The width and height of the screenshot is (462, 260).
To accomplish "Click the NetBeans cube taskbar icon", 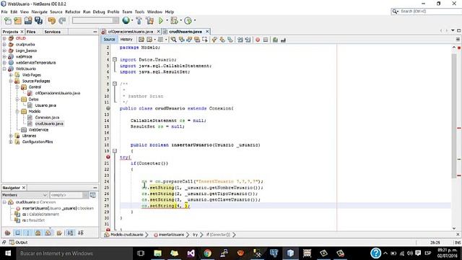I will [x=290, y=253].
